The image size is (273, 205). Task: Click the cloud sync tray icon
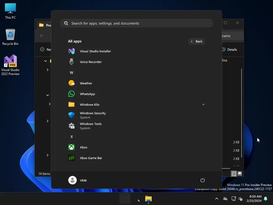(x=225, y=199)
